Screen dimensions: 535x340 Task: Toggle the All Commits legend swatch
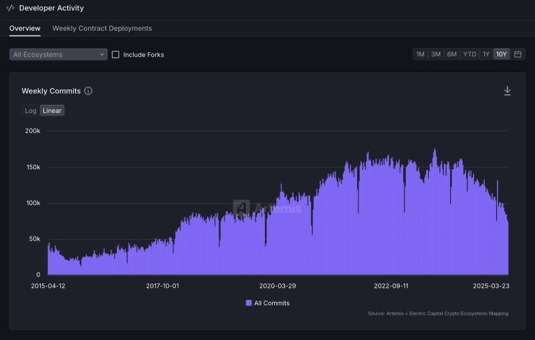click(x=249, y=303)
